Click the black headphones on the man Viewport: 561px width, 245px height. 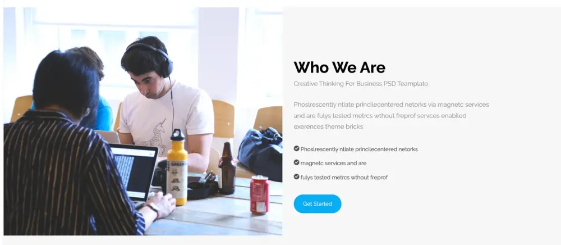pyautogui.click(x=153, y=57)
